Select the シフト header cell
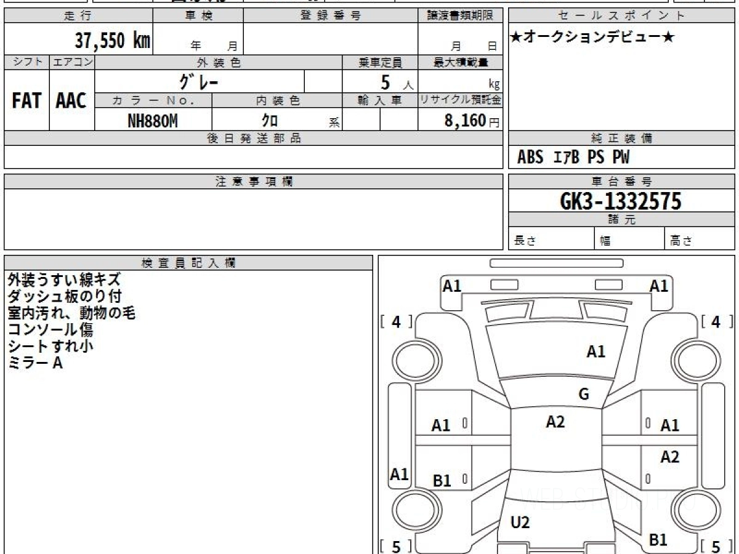This screenshot has width=739, height=554. pyautogui.click(x=27, y=62)
